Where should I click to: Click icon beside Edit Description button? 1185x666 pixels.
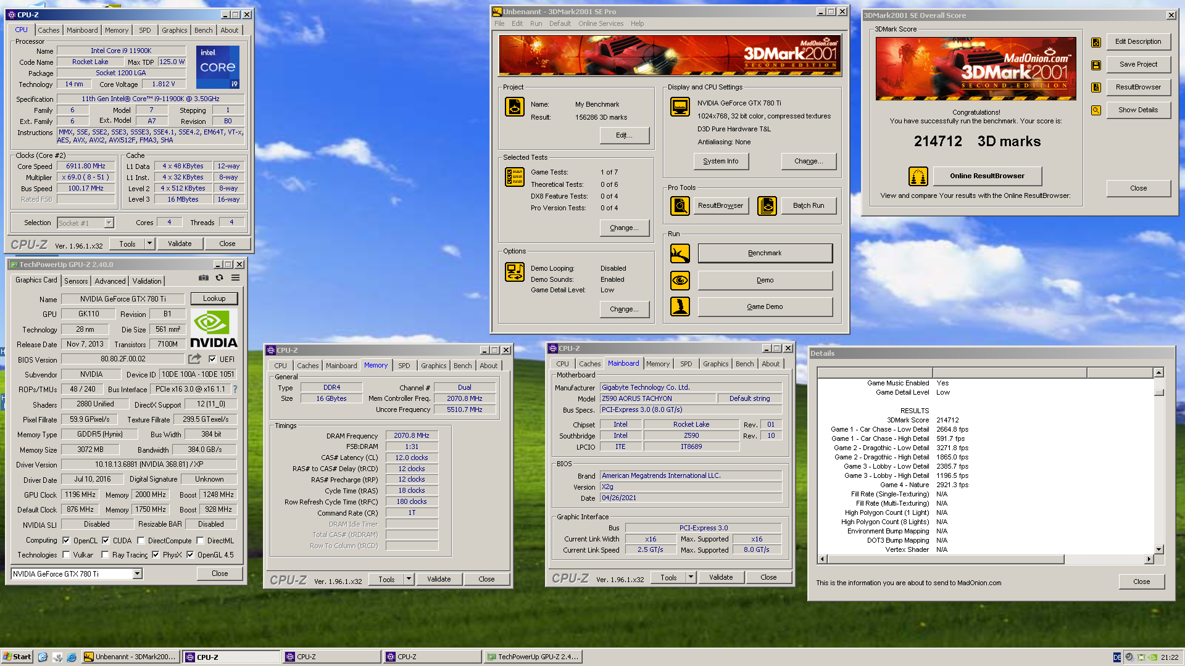pos(1096,43)
